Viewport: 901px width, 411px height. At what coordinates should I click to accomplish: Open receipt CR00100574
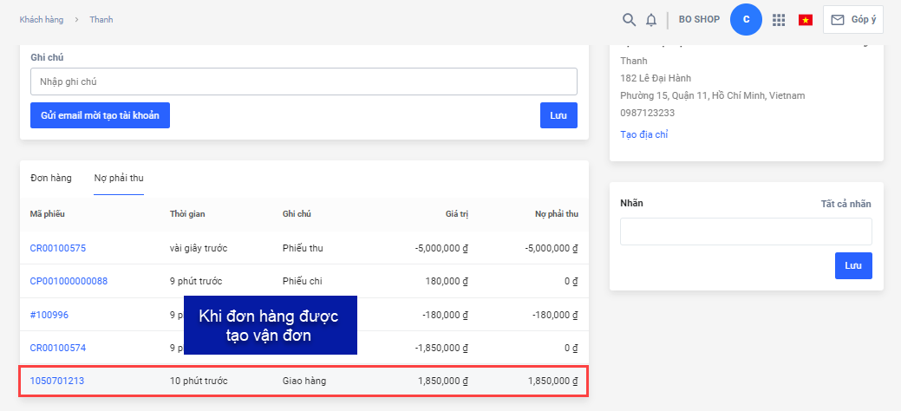tap(58, 348)
